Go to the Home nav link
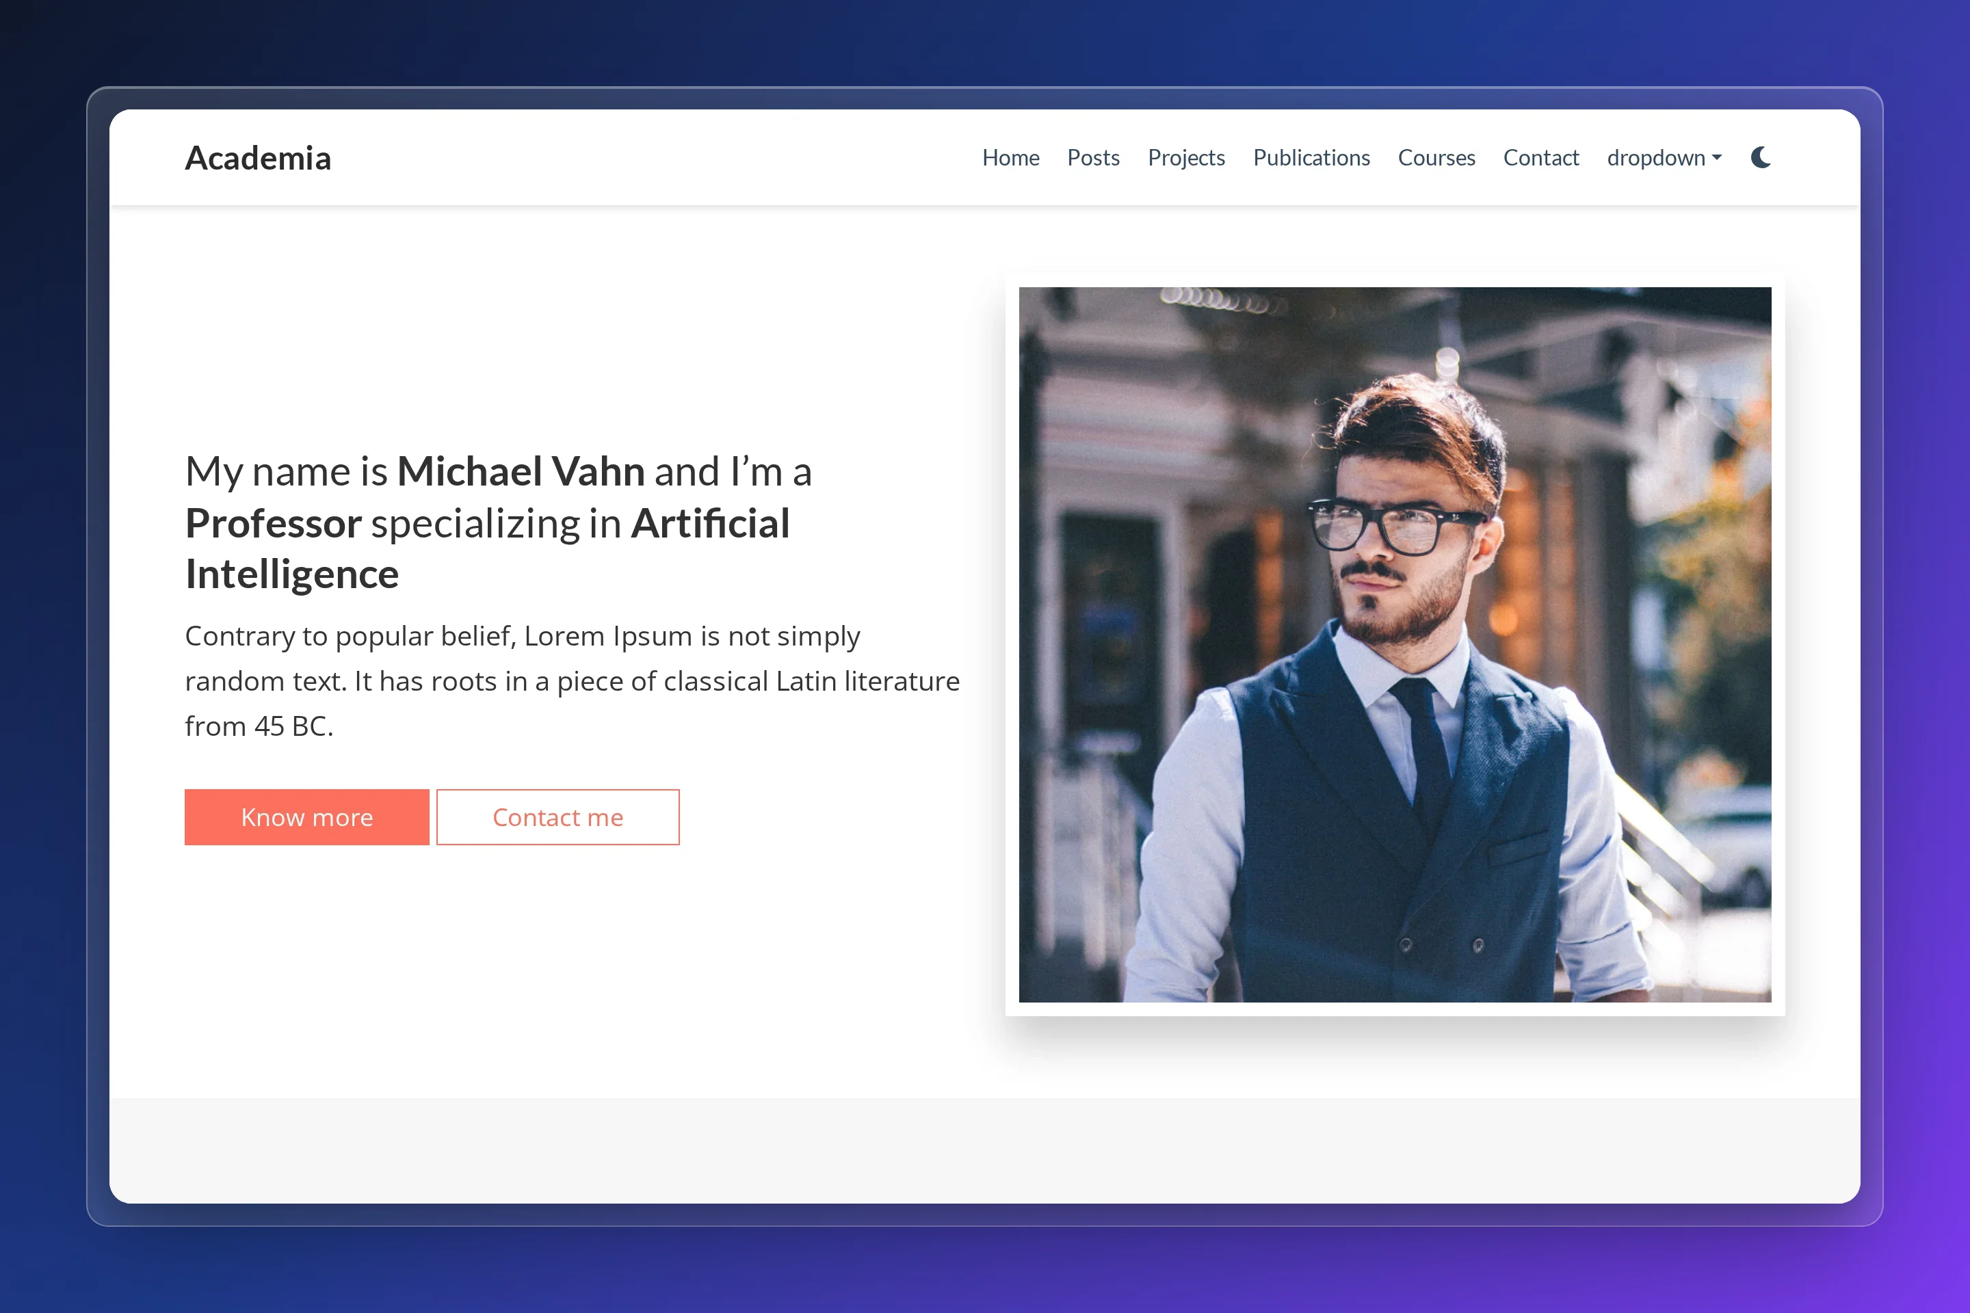The width and height of the screenshot is (1970, 1313). click(x=1010, y=157)
